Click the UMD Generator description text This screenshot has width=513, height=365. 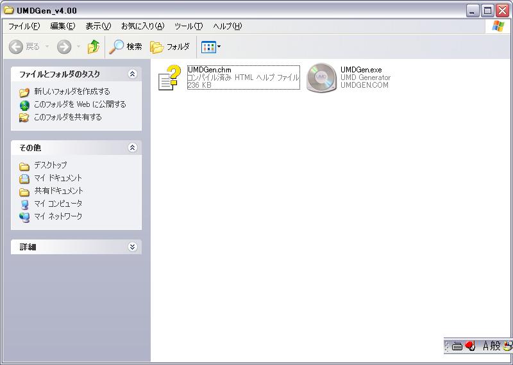point(366,77)
